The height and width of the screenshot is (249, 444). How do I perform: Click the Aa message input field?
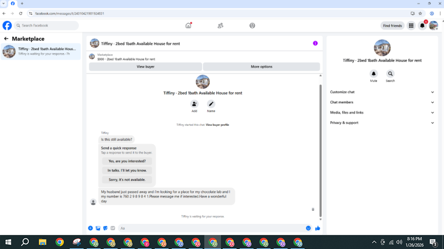click(x=211, y=228)
